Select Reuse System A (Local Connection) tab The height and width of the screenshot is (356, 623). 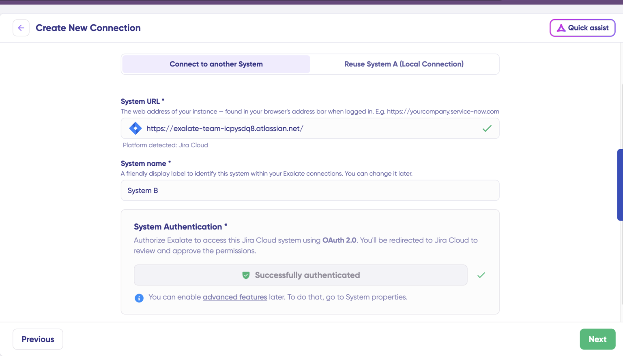[x=404, y=64]
